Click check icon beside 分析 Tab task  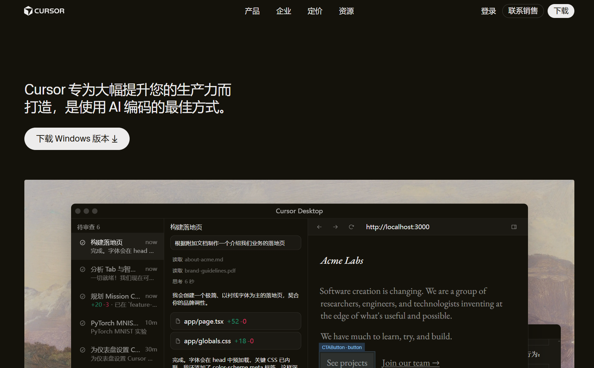point(83,269)
